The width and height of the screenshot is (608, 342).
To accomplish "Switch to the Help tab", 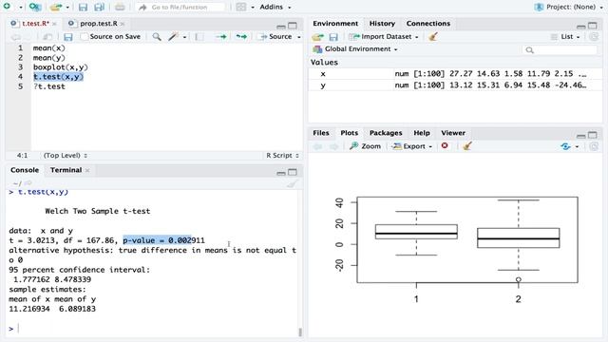I will (422, 133).
